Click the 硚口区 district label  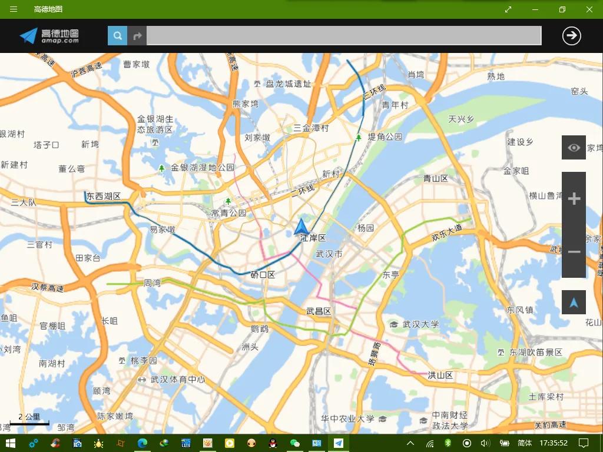[x=263, y=275]
